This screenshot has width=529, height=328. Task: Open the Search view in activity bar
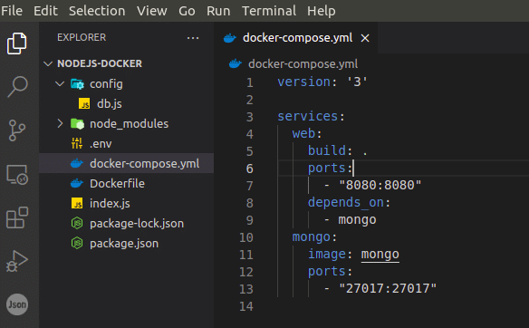point(17,86)
